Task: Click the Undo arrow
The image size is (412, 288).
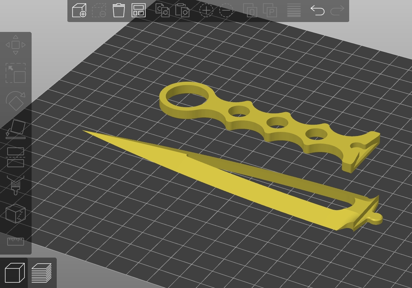Action: [318, 11]
